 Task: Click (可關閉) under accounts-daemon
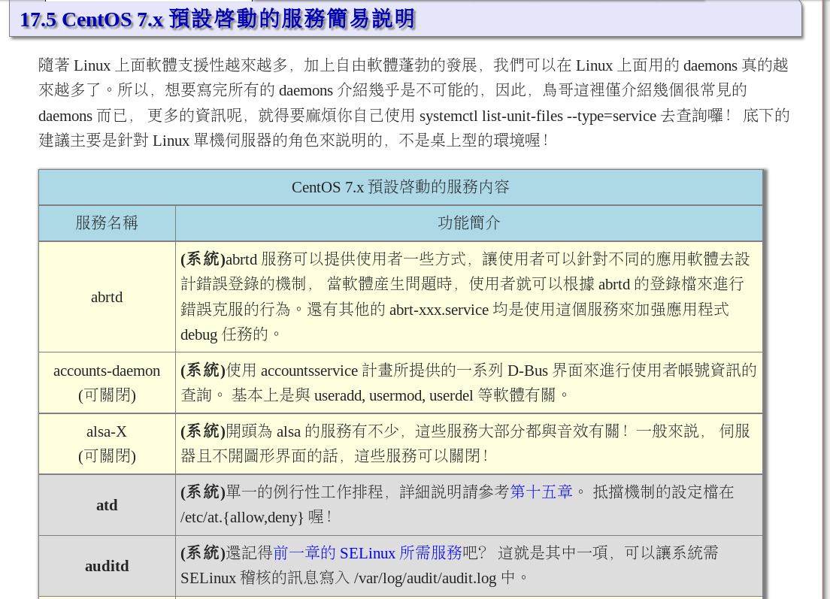click(x=107, y=395)
